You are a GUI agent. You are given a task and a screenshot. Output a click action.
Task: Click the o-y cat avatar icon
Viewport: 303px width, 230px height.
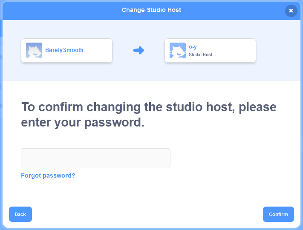(177, 50)
